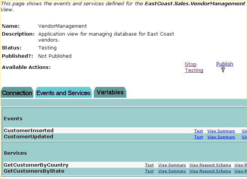Image resolution: width=247 pixels, height=179 pixels.
Task: Switch to the Variables tab
Action: click(110, 92)
